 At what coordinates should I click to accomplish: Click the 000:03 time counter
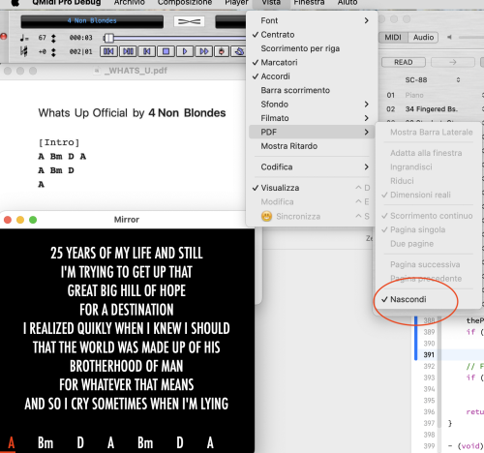(80, 38)
